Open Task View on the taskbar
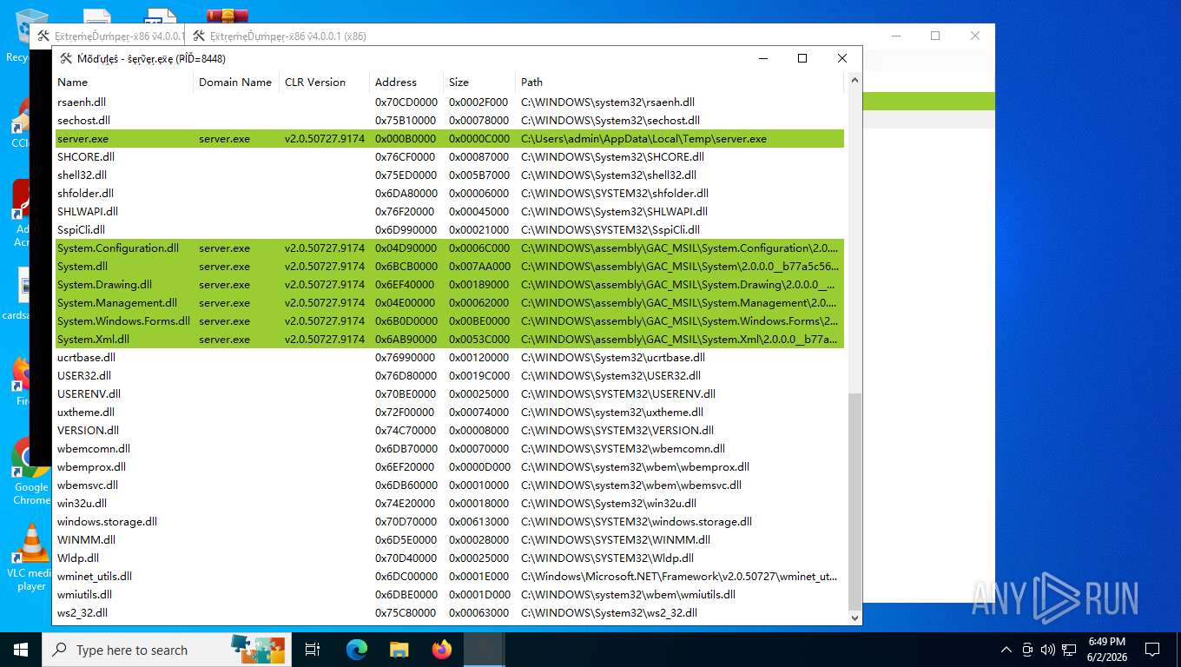The height and width of the screenshot is (667, 1181). [x=313, y=650]
